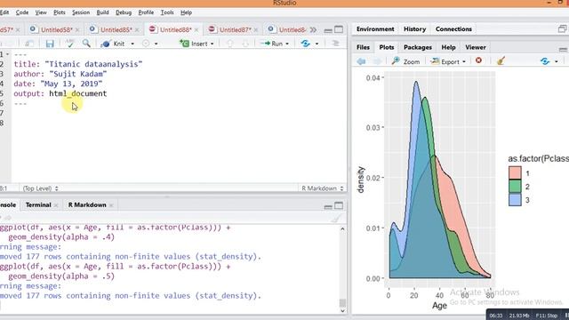Image resolution: width=569 pixels, height=320 pixels.
Task: Close the Untitled88* tab
Action: [196, 29]
